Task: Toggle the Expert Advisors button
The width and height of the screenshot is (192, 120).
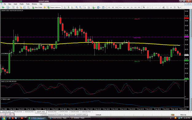Action: pyautogui.click(x=54, y=7)
